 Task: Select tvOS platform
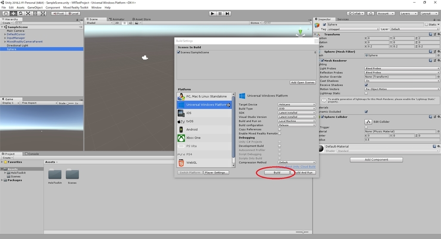click(204, 121)
